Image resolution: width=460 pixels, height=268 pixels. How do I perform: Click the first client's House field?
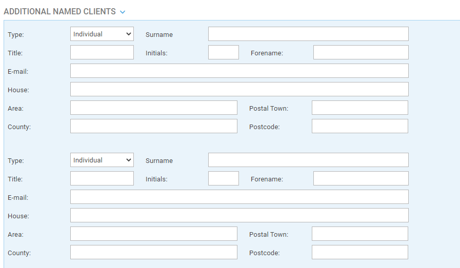click(x=239, y=90)
